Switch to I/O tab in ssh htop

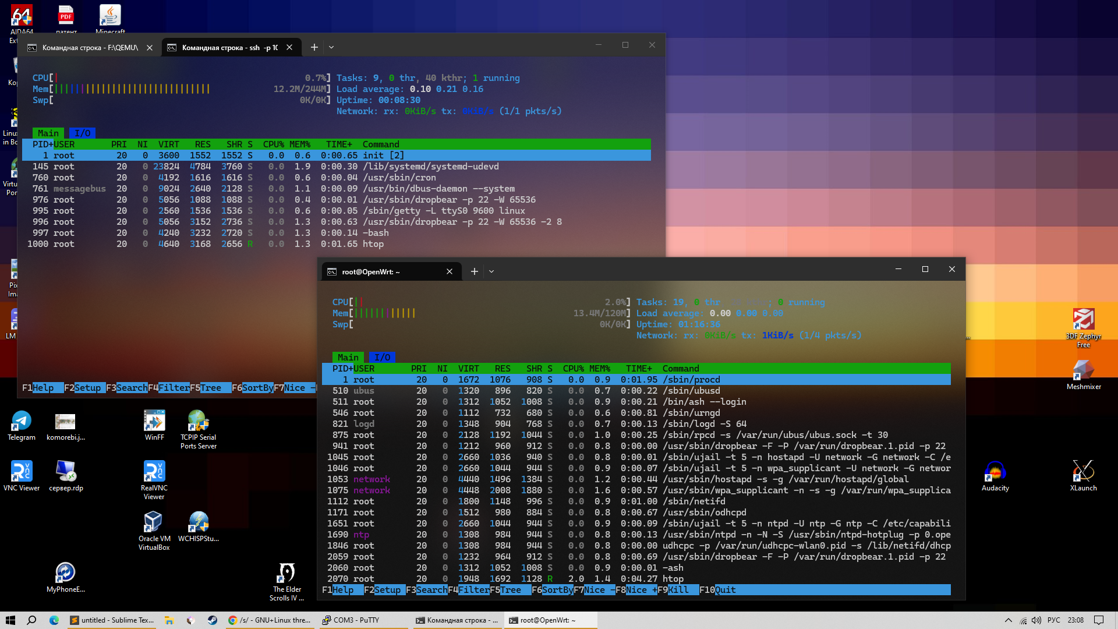click(82, 133)
